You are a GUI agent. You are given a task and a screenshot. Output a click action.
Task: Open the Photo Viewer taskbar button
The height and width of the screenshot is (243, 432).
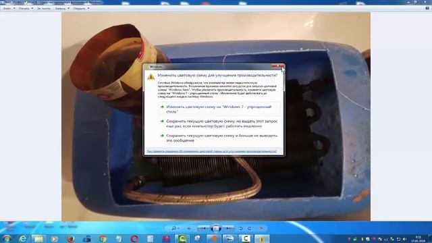[230, 238]
